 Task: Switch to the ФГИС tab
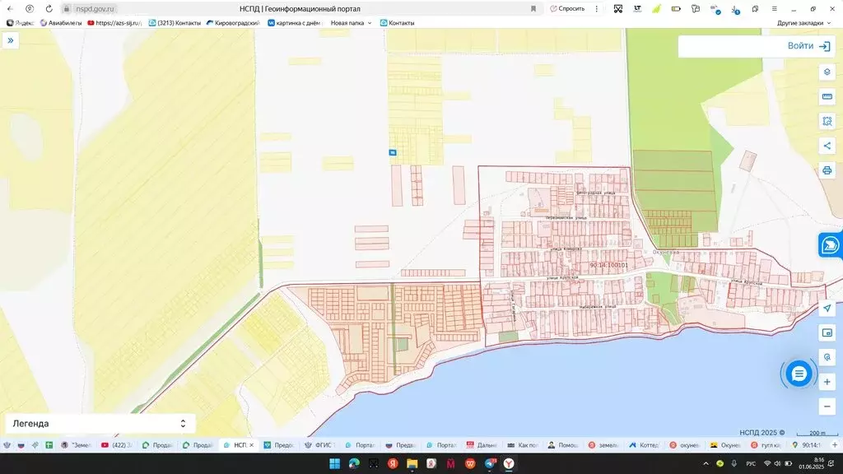(x=320, y=445)
